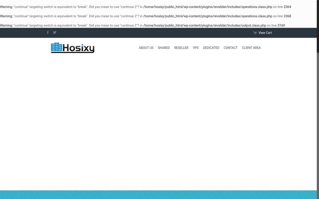Open the Twitter social icon

coord(54,32)
